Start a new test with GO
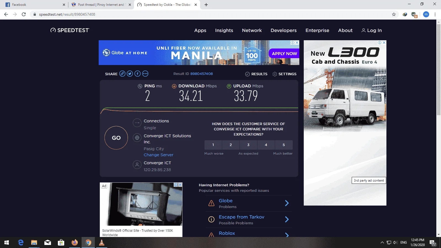Viewport: 441px width, 248px height. 116,138
